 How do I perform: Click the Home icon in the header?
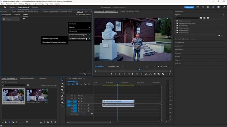(5, 7)
